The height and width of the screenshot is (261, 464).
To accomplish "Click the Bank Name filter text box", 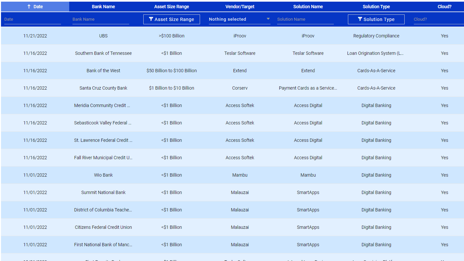I will pyautogui.click(x=101, y=19).
